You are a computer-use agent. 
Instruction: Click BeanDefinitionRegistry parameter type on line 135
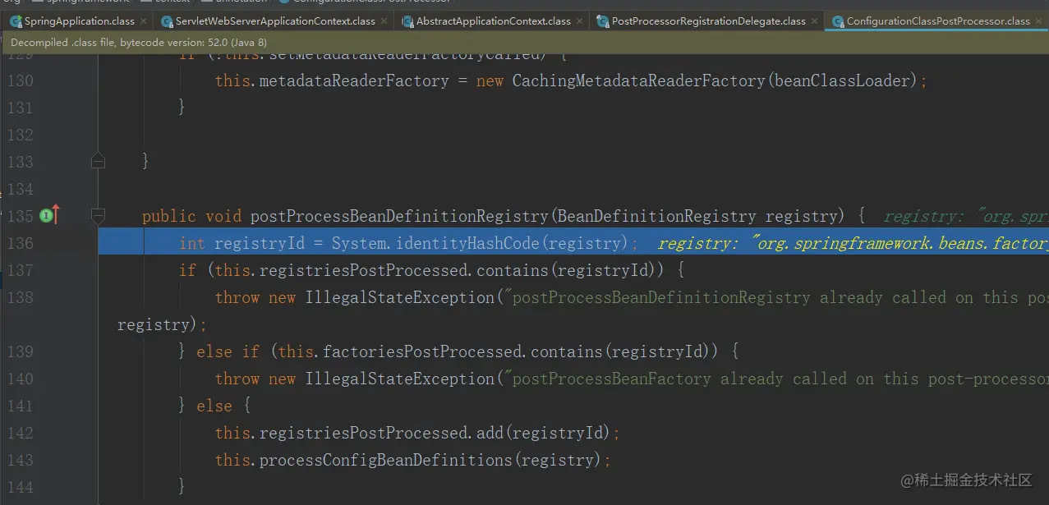656,217
